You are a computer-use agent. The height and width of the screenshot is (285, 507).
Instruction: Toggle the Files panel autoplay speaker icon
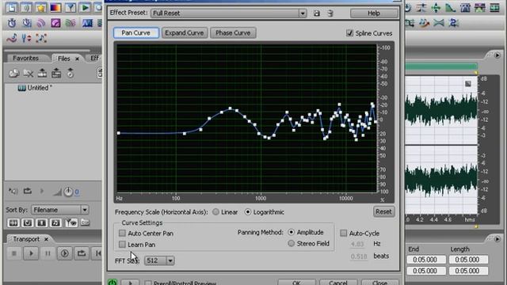coord(13,192)
